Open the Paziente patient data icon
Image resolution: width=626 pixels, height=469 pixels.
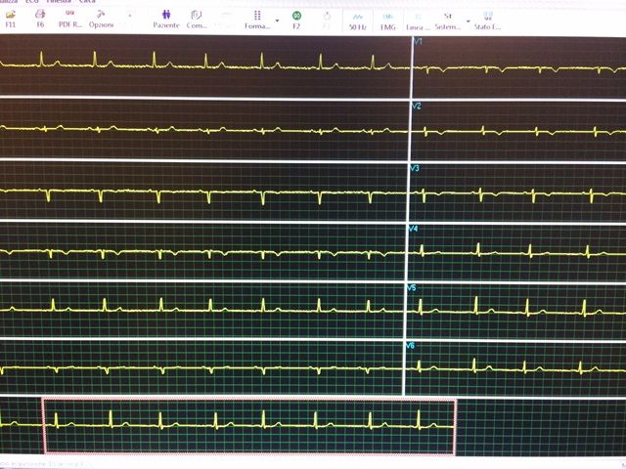coord(166,18)
